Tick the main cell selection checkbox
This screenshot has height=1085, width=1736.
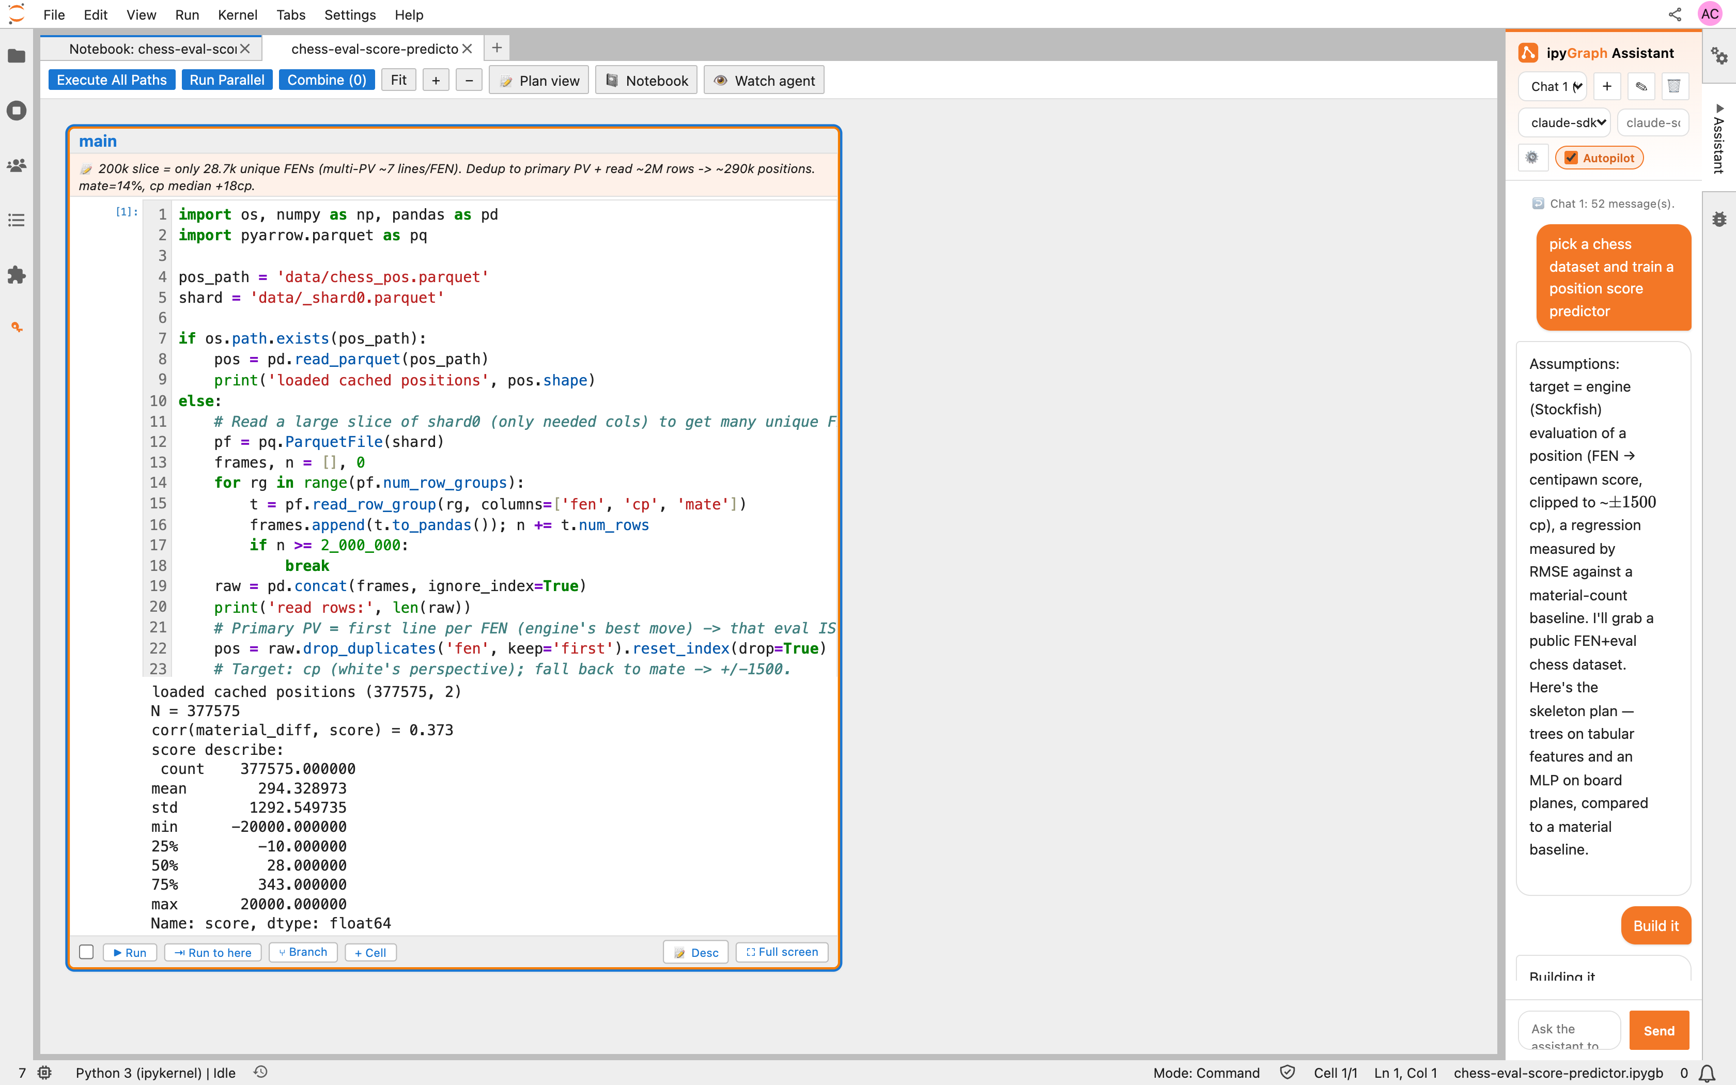coord(86,952)
